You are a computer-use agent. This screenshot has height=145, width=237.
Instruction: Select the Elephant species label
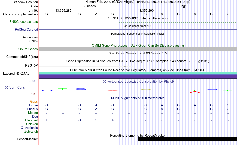(x=31, y=120)
